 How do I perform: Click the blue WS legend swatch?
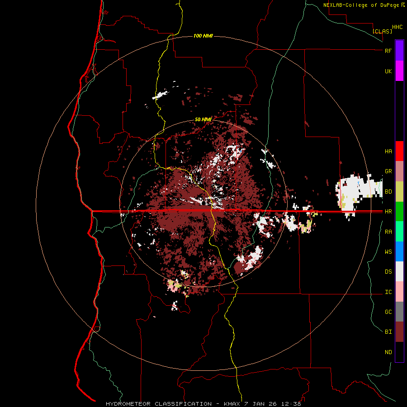click(399, 251)
